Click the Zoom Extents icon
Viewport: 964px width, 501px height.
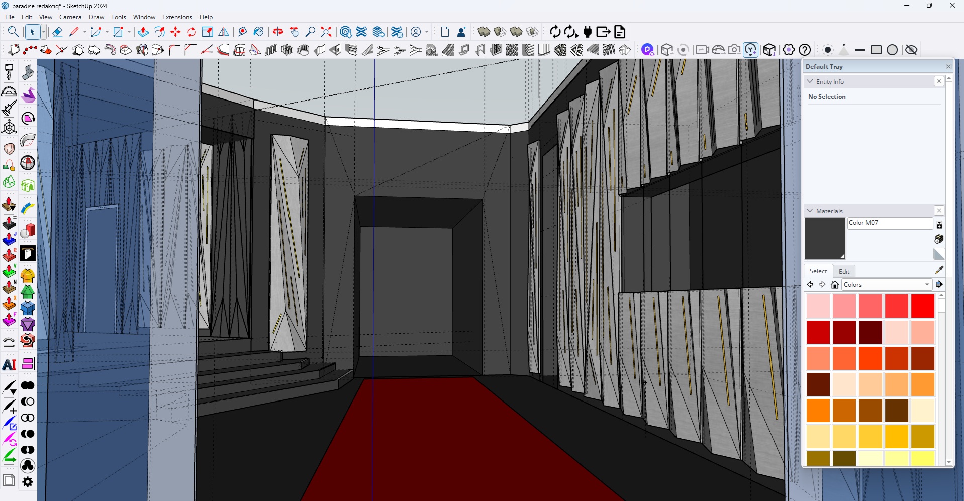coord(326,32)
